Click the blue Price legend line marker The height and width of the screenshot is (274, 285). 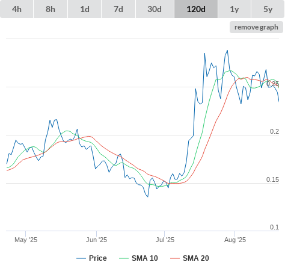click(x=81, y=258)
